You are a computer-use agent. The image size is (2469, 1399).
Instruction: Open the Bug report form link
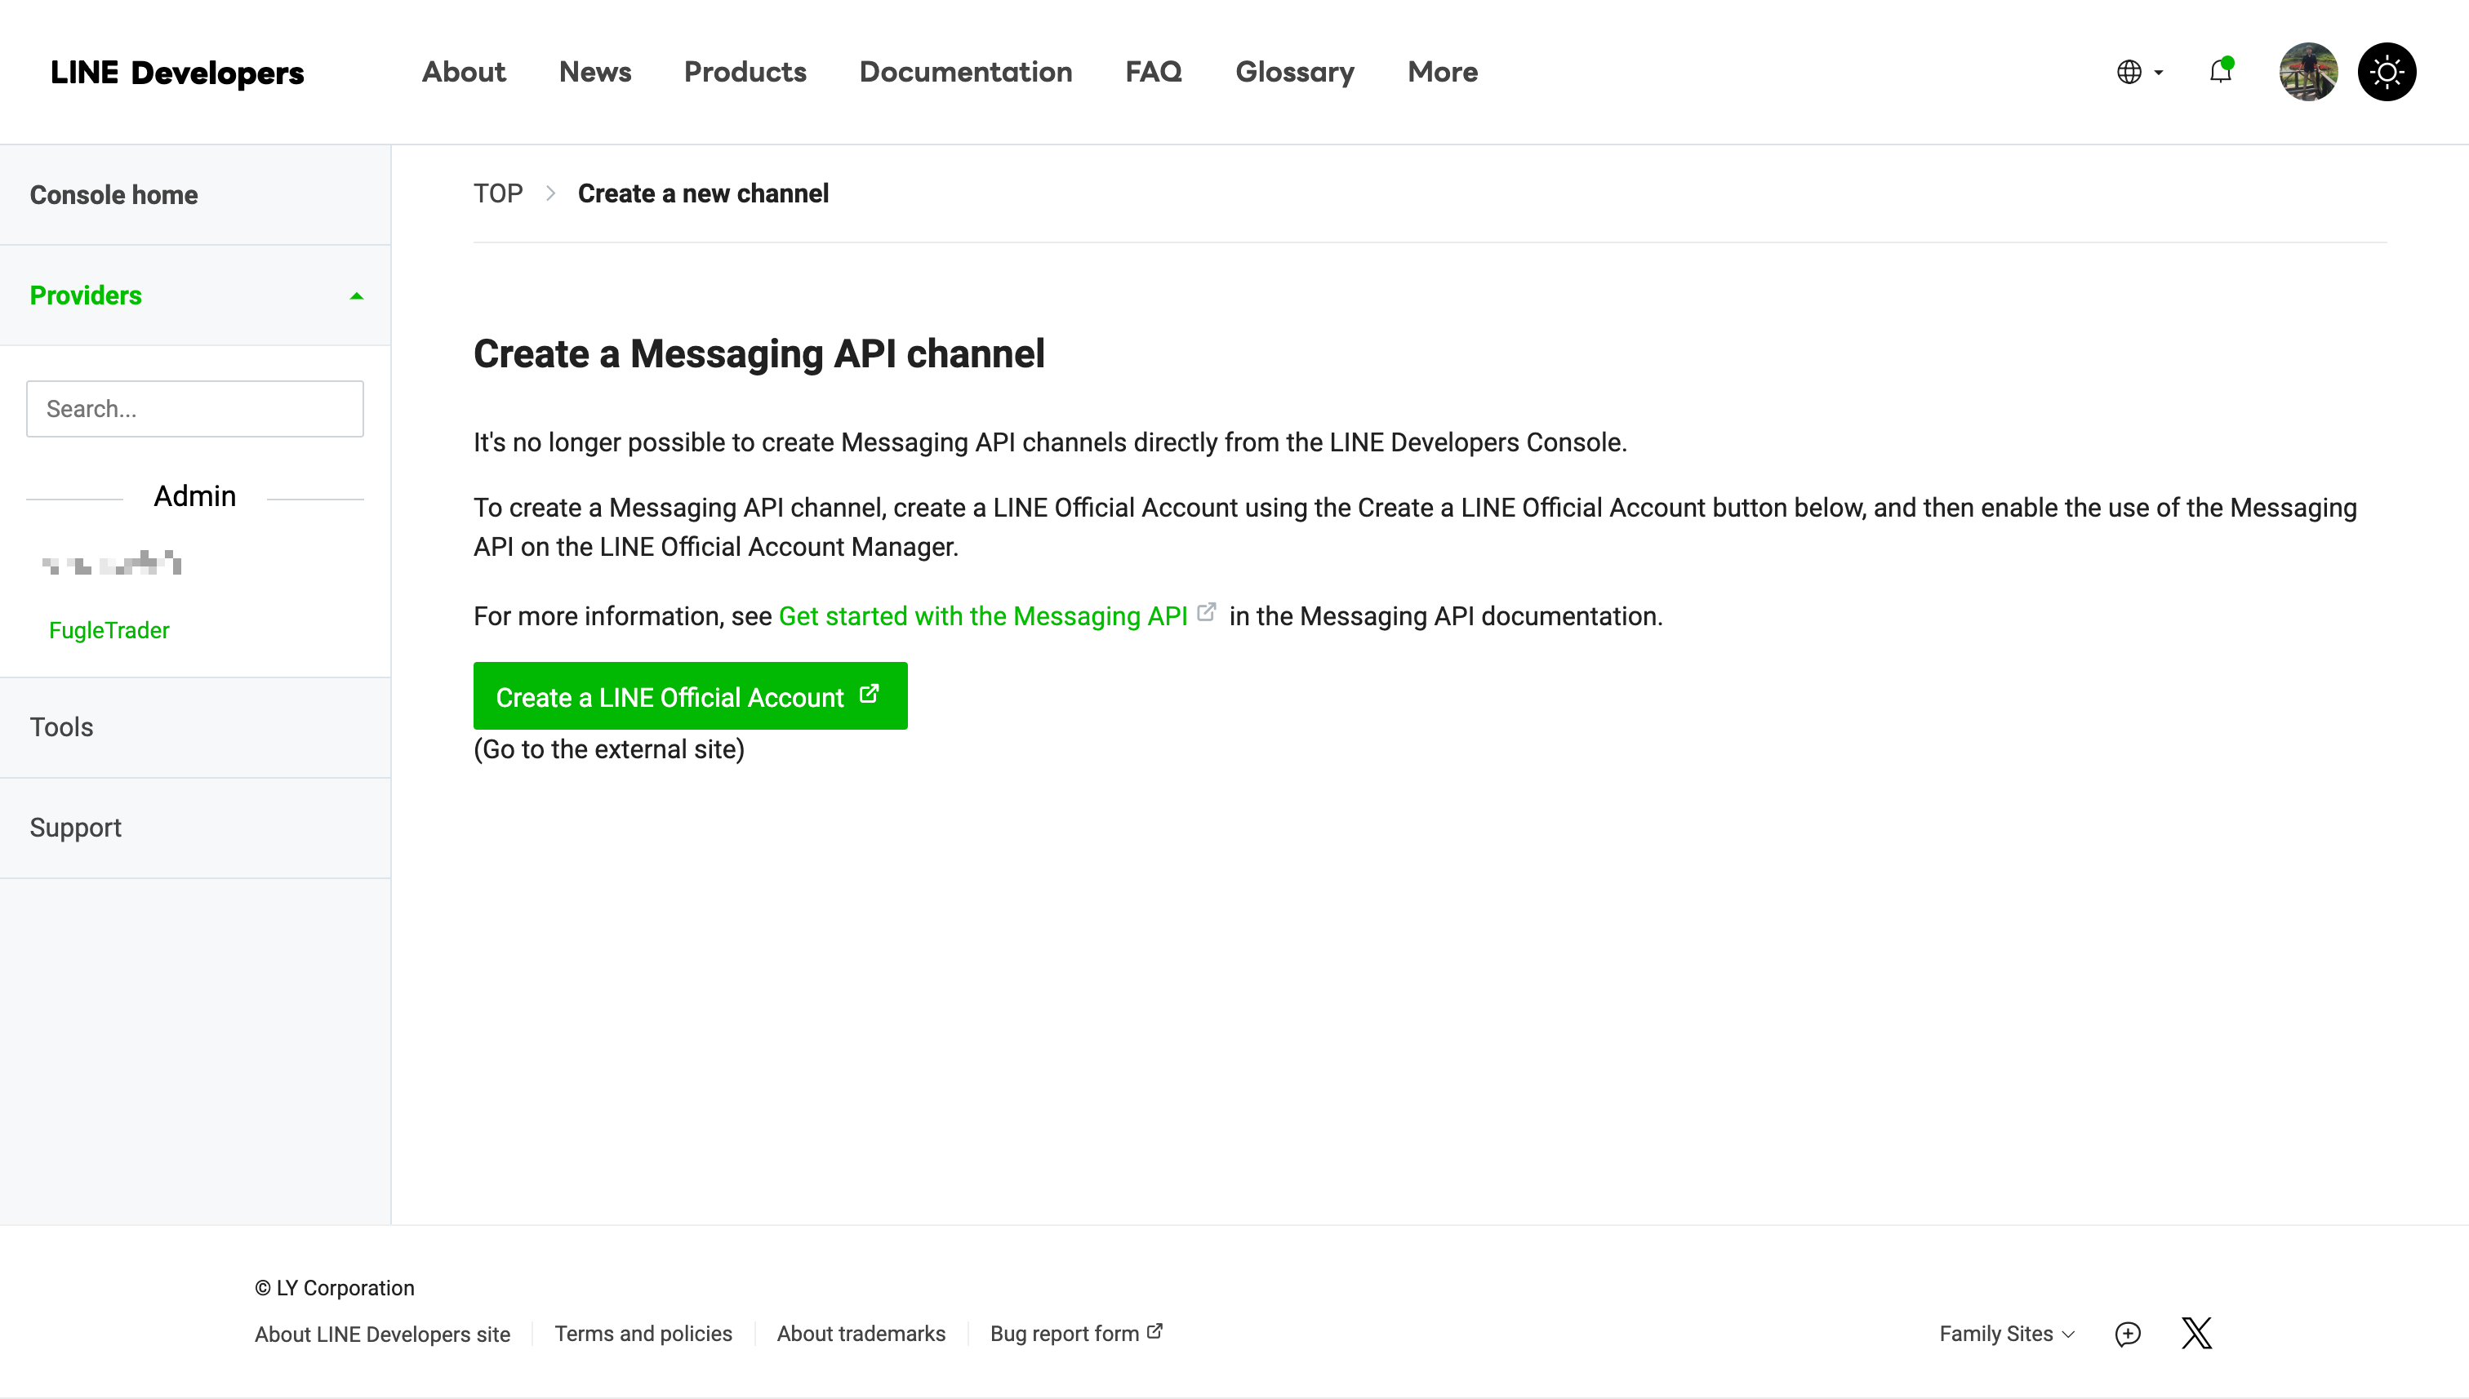point(1076,1334)
